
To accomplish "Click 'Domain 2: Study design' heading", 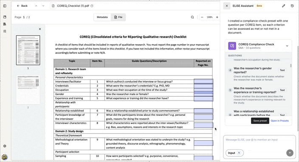I will (69, 131).
